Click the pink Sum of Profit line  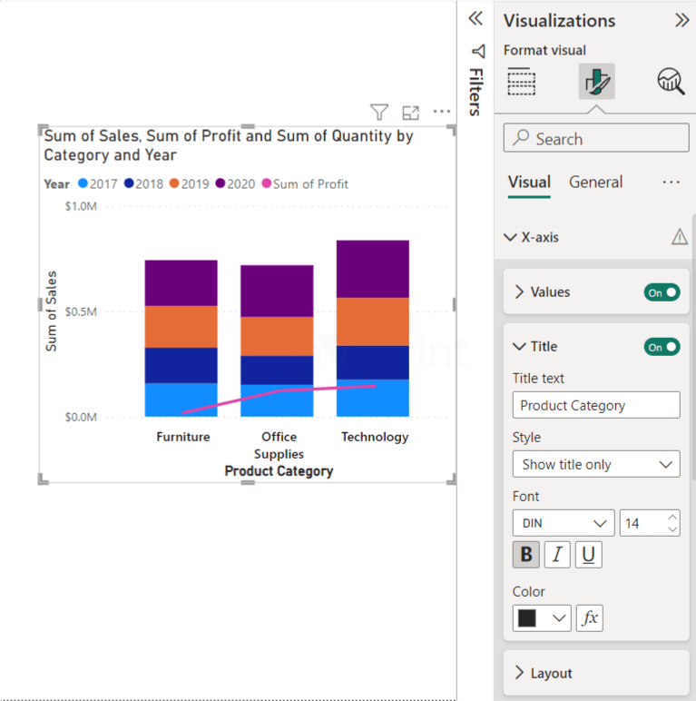pos(279,390)
